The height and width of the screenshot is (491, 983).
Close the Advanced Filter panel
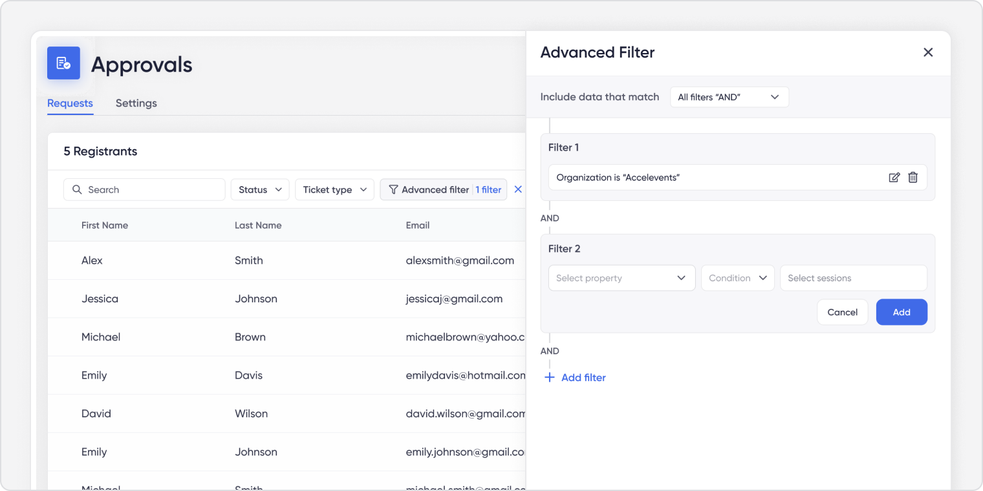928,52
